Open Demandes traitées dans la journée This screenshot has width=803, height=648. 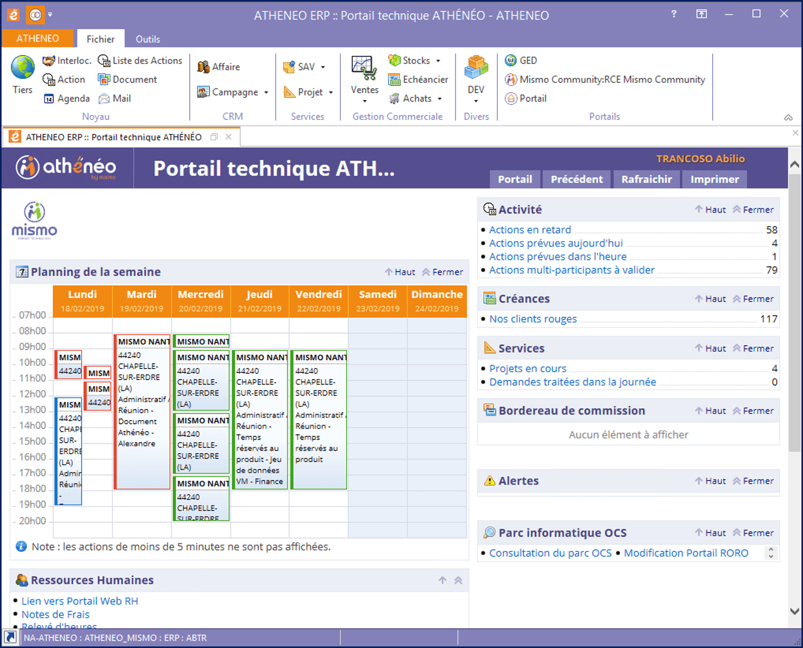572,382
